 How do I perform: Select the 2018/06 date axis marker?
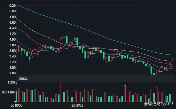16,106
